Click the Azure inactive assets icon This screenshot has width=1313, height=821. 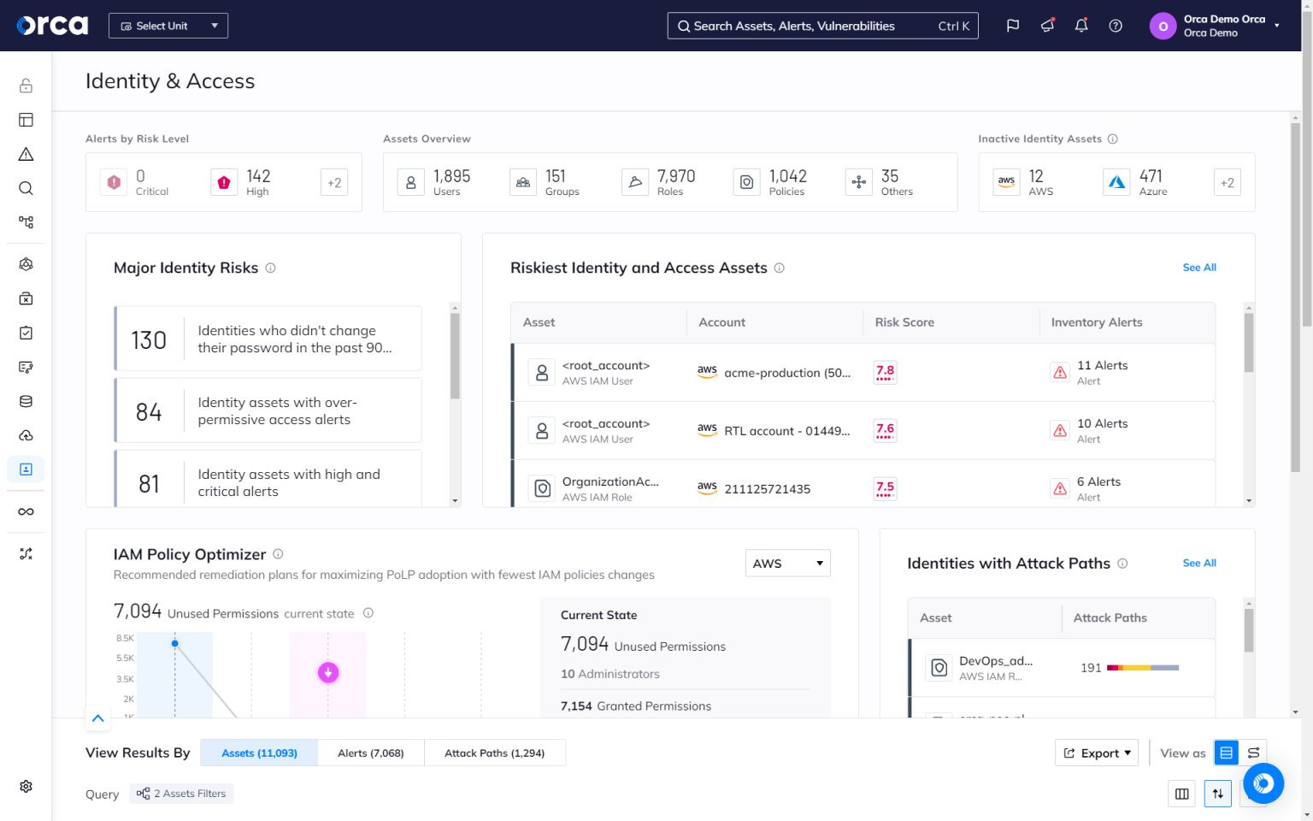pyautogui.click(x=1117, y=182)
